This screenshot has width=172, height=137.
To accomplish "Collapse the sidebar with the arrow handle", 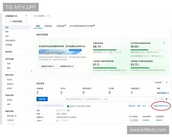I will pos(32,71).
